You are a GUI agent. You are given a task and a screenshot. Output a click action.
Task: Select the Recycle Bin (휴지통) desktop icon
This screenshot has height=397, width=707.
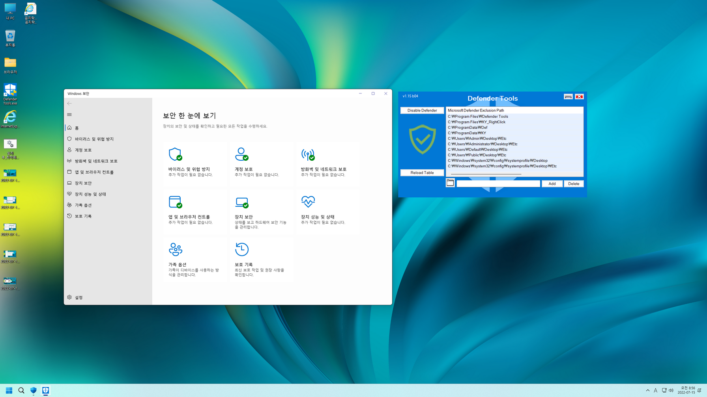10,39
